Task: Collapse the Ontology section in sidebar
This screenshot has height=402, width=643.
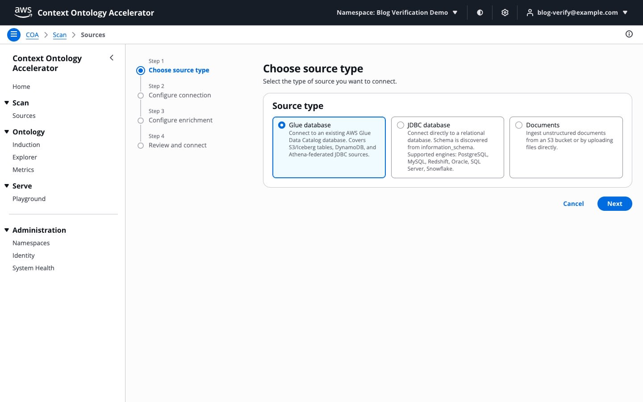Action: tap(7, 132)
